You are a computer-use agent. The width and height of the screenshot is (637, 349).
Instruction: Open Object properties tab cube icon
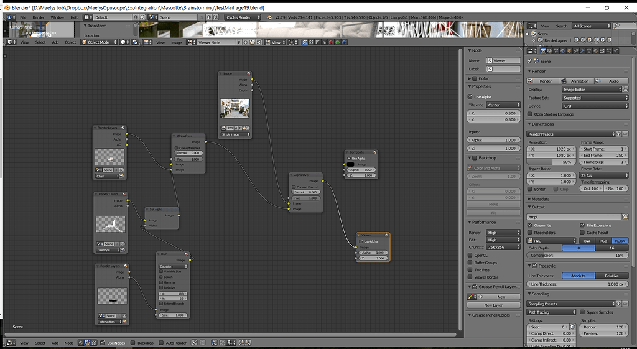coord(570,51)
